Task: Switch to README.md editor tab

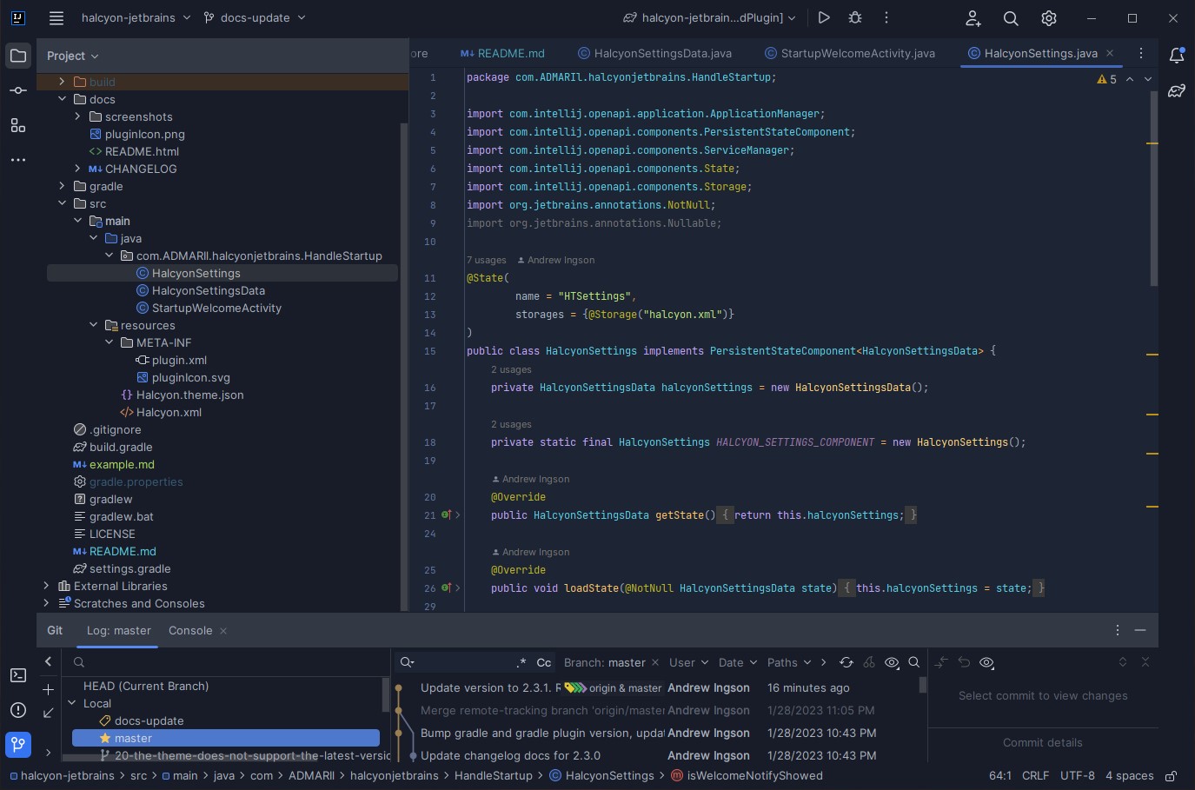Action: click(503, 53)
